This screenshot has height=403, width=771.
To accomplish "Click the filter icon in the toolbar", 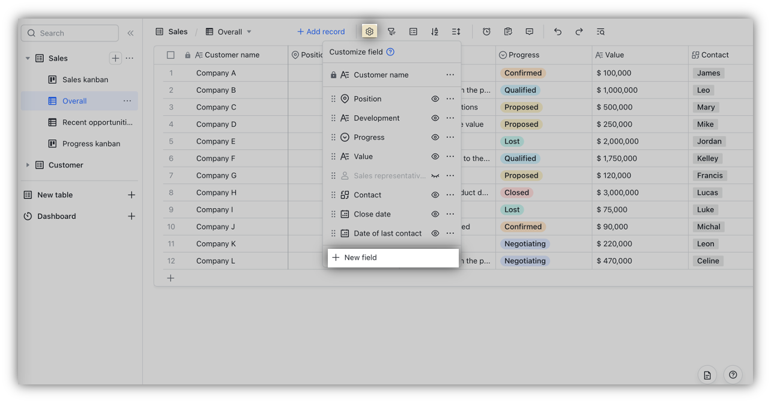I will (392, 31).
